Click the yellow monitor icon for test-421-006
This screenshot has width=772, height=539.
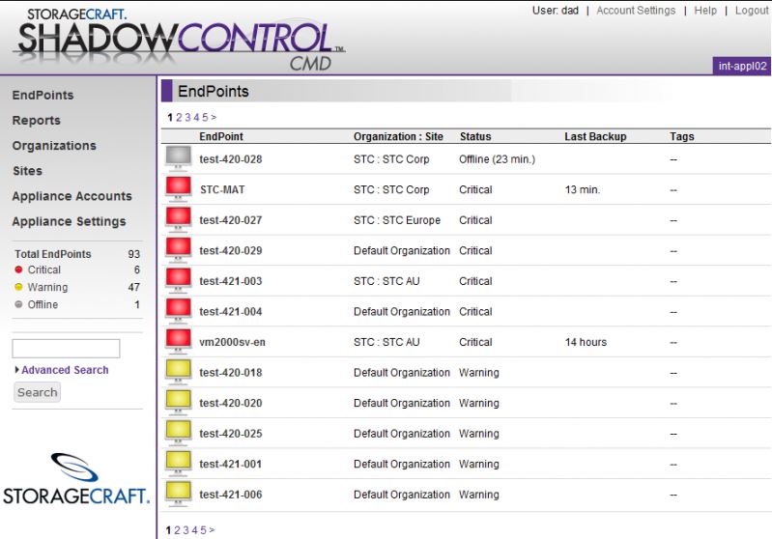tap(178, 495)
